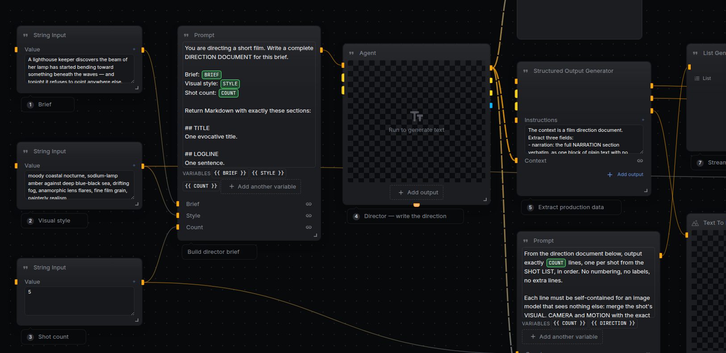Click the quote icon of the Visual style String Input node
726x353 pixels.
[25, 151]
